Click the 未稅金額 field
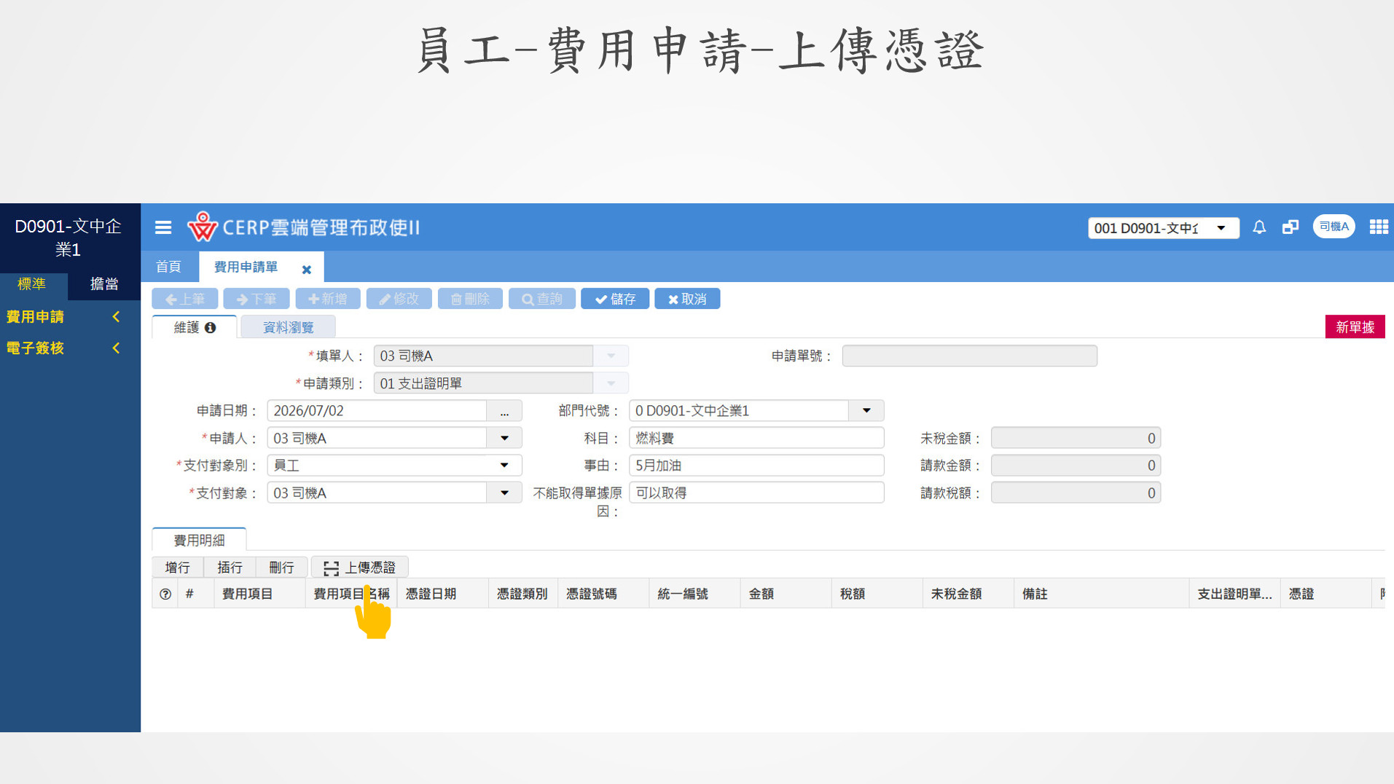This screenshot has height=784, width=1394. coord(1076,439)
